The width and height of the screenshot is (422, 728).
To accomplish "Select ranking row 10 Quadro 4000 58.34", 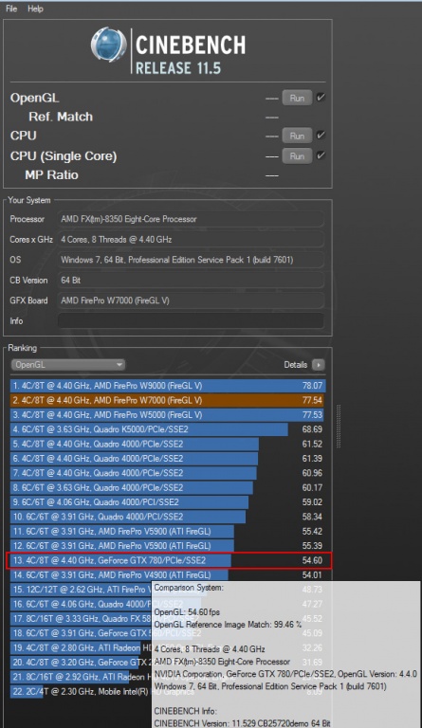I will [167, 517].
